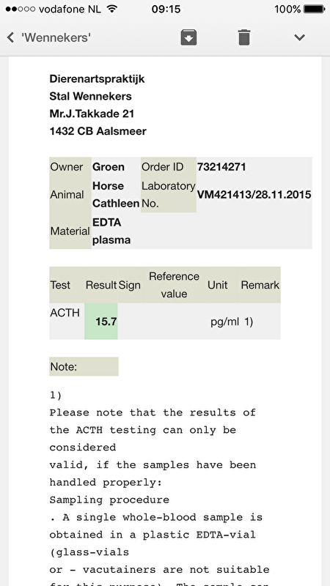Archive this email with the archive icon
330x586 pixels.
(x=188, y=37)
